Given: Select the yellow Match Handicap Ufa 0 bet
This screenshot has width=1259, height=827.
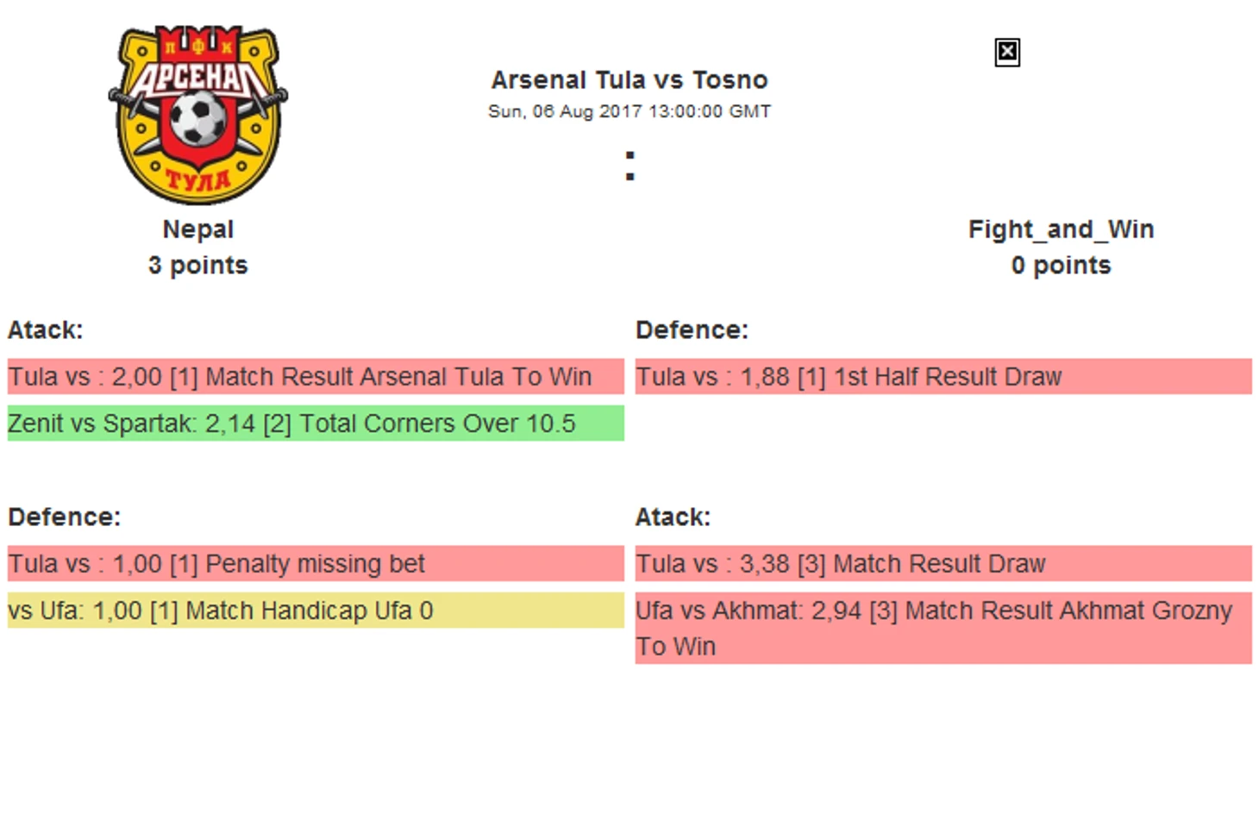Looking at the screenshot, I should point(315,611).
